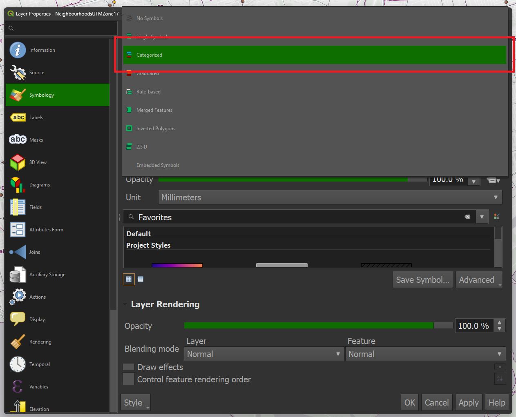Screen dimensions: 516x417
Task: Go to the Diagrams page
Action: click(x=58, y=185)
